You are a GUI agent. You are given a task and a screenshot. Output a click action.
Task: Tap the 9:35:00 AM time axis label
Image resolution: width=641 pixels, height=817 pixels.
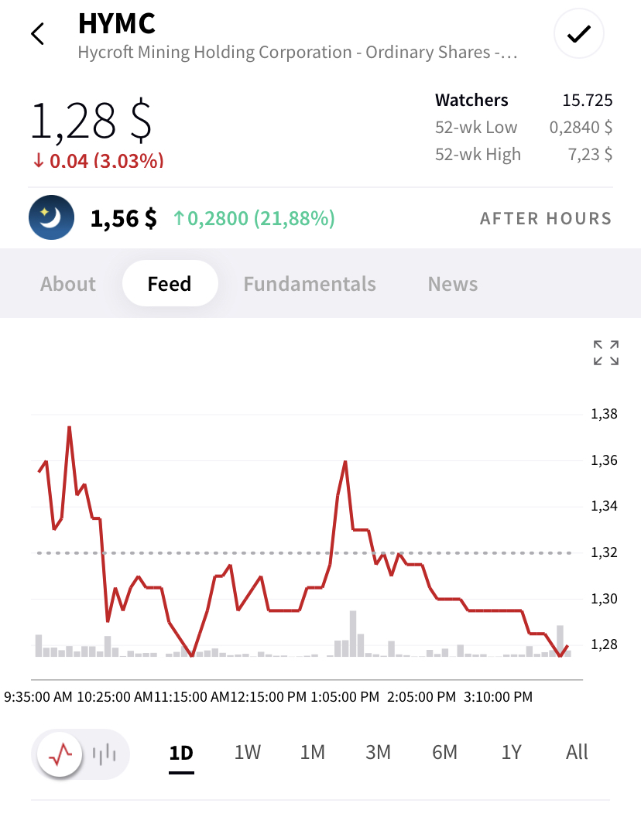[x=38, y=697]
